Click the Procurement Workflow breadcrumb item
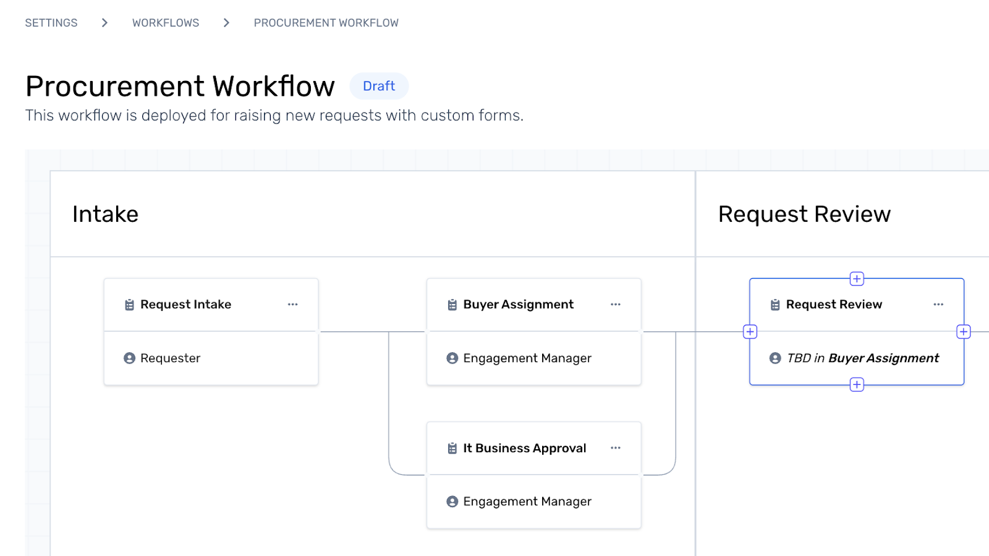The width and height of the screenshot is (989, 556). pos(326,23)
